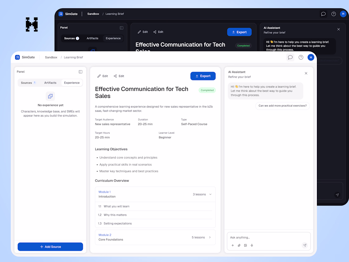Click Export button in dark window
The image size is (349, 262).
coord(239,32)
